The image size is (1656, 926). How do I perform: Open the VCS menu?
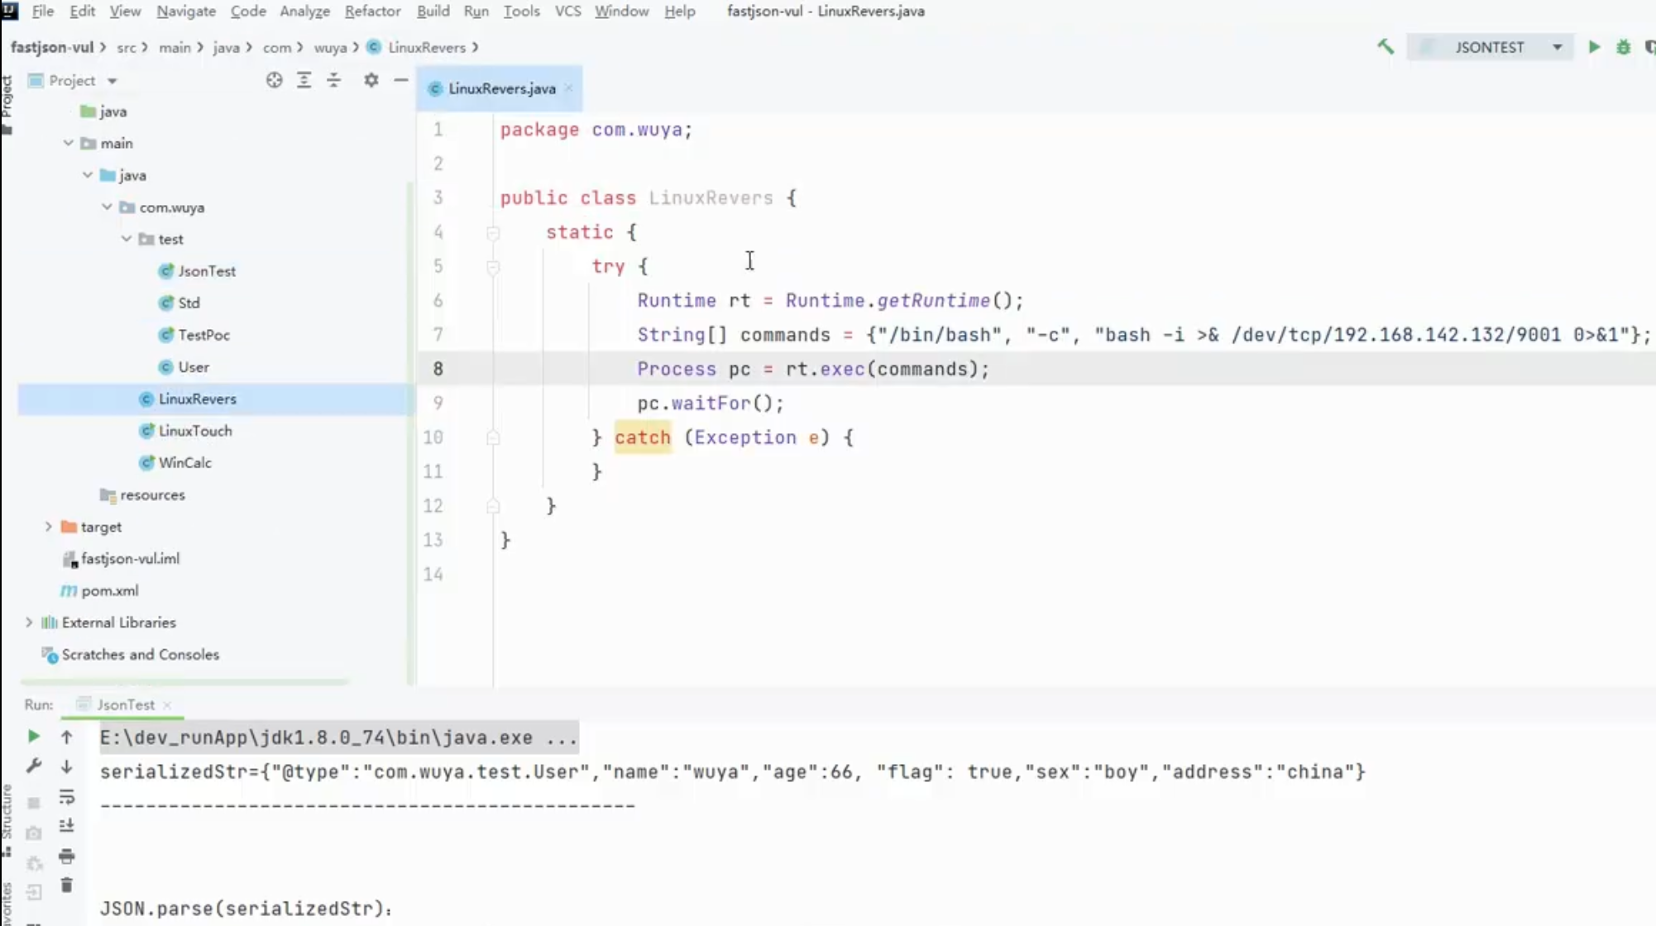point(567,11)
